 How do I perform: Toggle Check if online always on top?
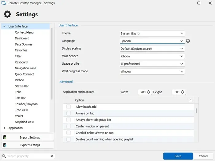[68, 133]
